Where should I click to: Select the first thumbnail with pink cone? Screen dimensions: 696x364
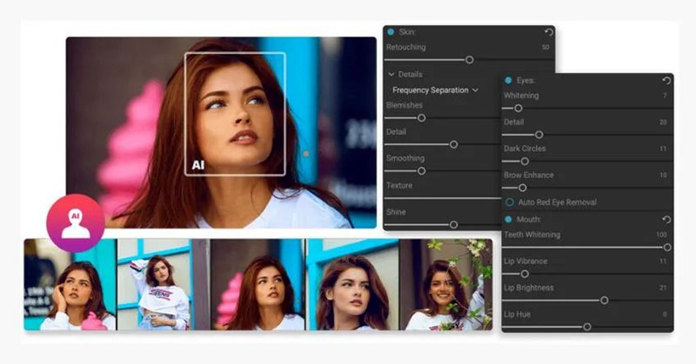point(70,285)
